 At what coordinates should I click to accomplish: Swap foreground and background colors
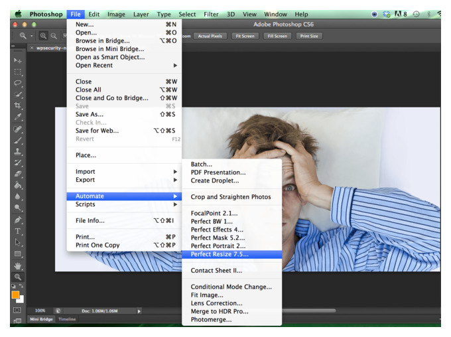pyautogui.click(x=21, y=286)
